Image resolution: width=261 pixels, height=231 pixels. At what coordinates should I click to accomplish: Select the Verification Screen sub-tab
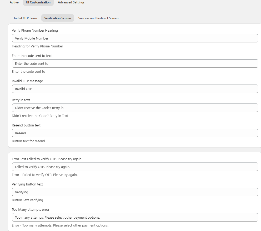click(58, 18)
